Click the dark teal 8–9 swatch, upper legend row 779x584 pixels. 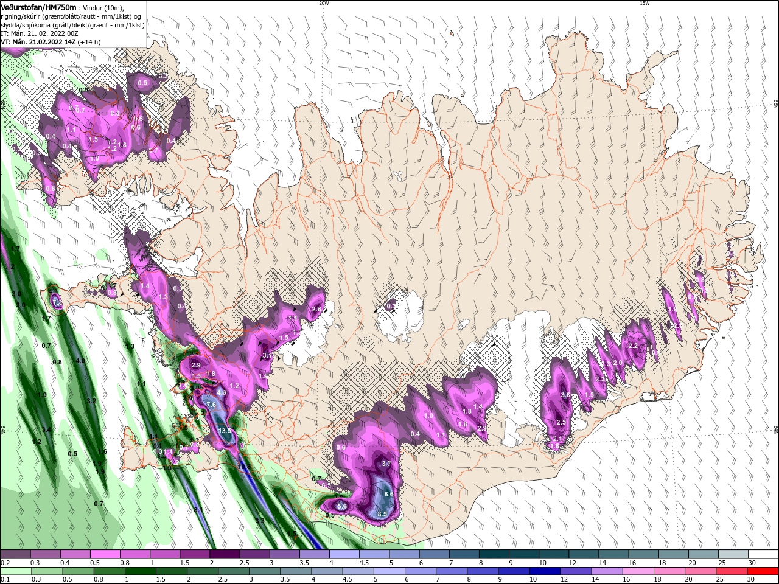pos(495,554)
